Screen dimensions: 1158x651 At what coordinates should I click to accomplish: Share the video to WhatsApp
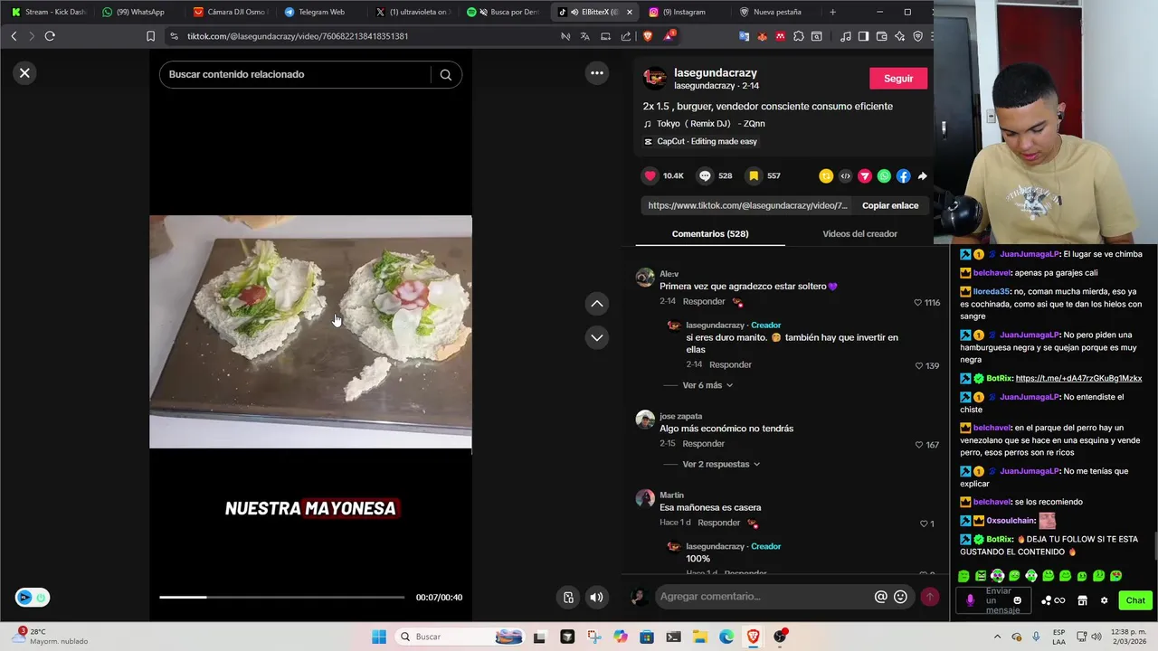[884, 176]
